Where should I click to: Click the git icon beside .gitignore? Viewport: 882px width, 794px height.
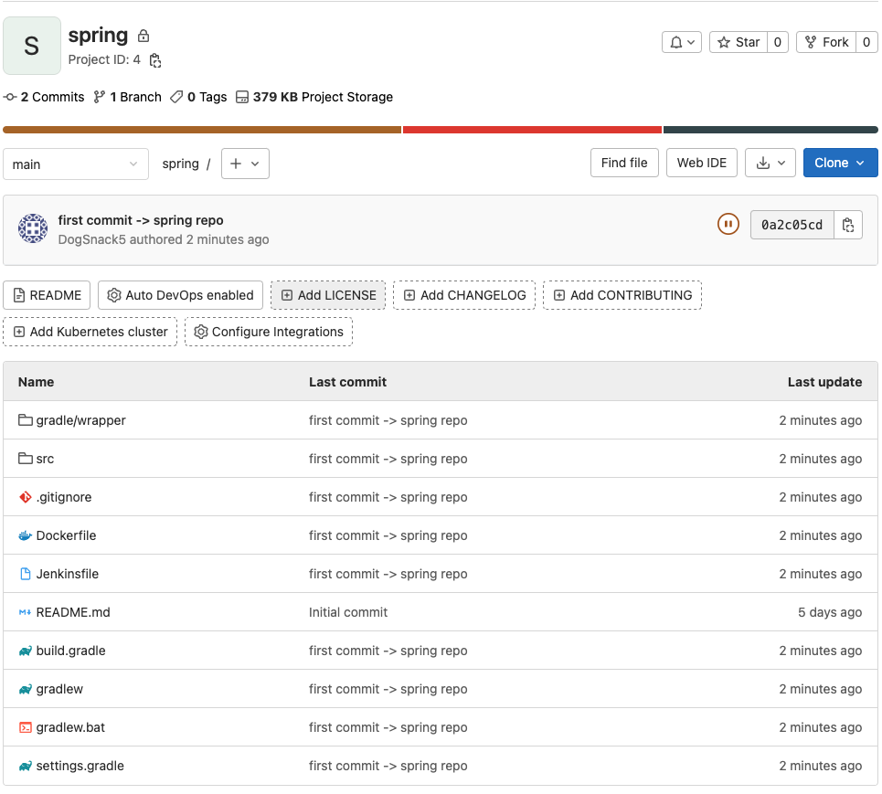pyautogui.click(x=25, y=497)
